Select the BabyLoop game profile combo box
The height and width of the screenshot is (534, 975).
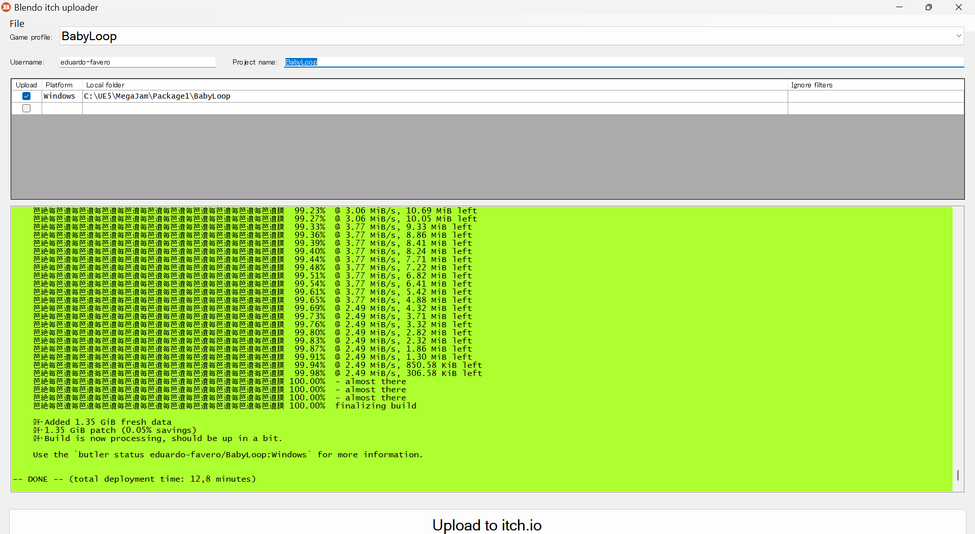(x=508, y=36)
